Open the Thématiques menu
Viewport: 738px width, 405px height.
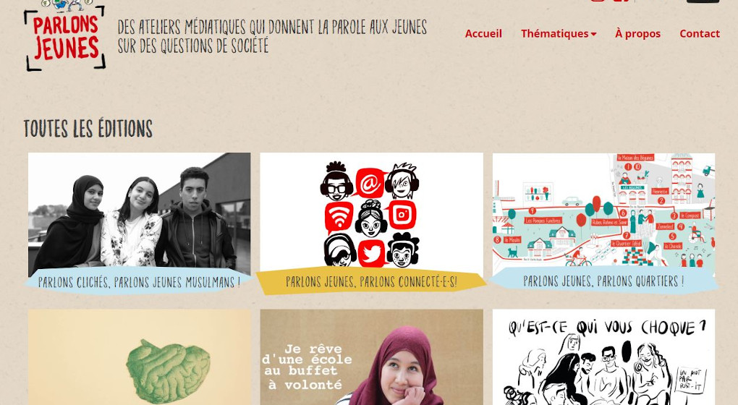[x=559, y=33]
